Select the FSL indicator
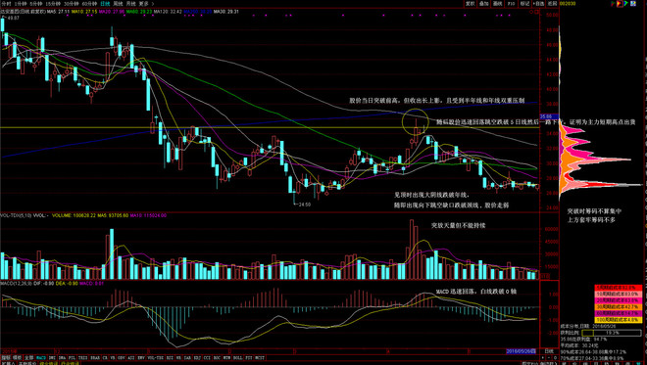 [x=72, y=358]
